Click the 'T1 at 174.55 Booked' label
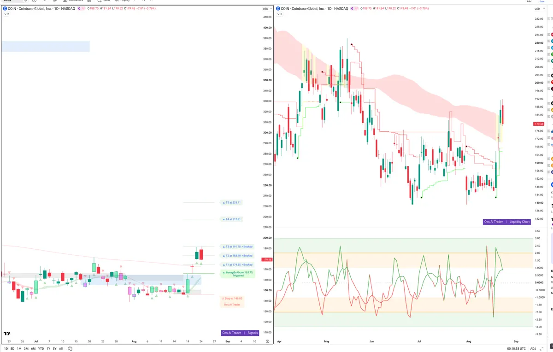This screenshot has width=553, height=352. coord(237,264)
